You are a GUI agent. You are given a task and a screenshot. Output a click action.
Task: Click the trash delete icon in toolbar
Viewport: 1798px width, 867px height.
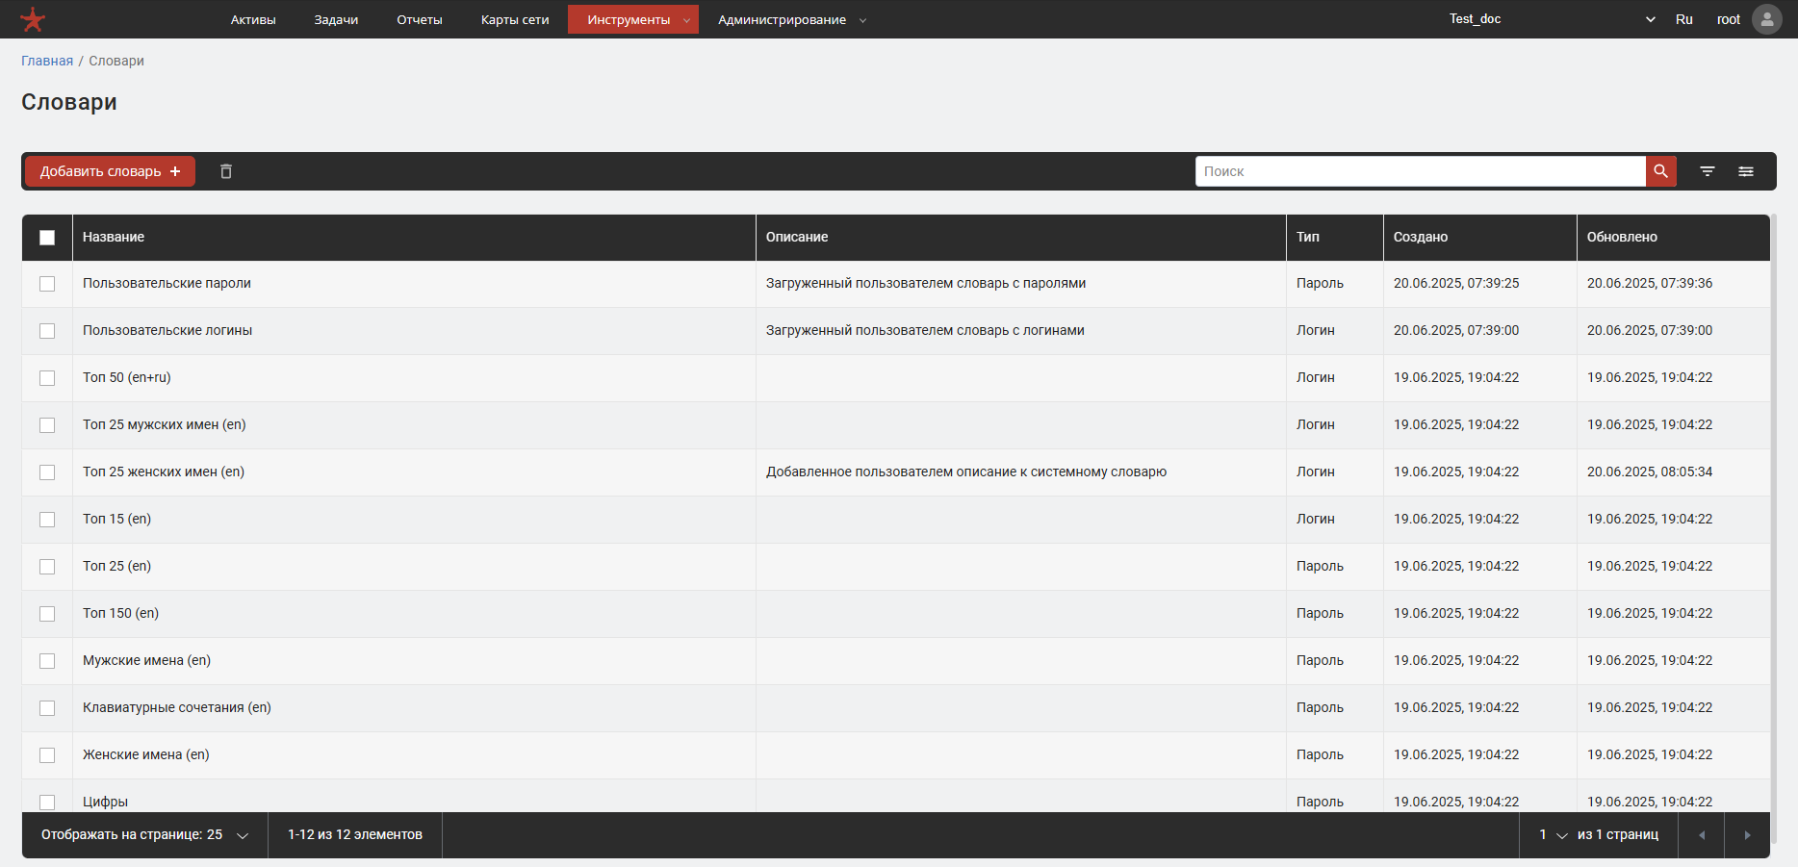(226, 171)
